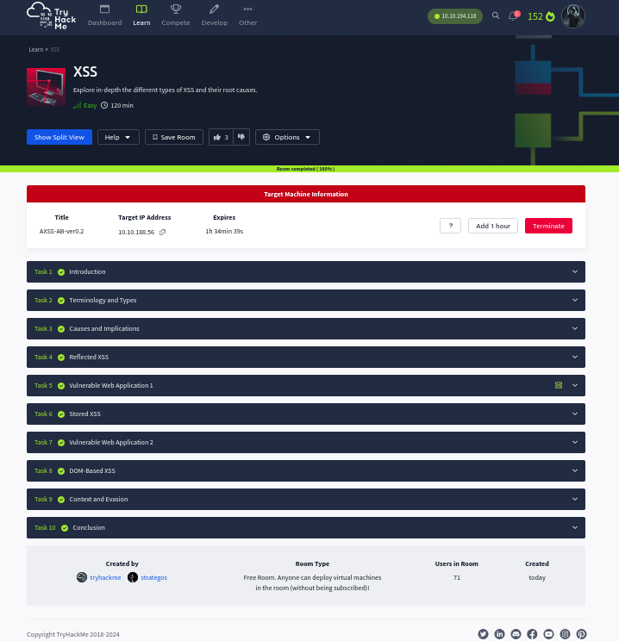This screenshot has width=619, height=641.
Task: Open the Learn nav item
Action: point(141,16)
